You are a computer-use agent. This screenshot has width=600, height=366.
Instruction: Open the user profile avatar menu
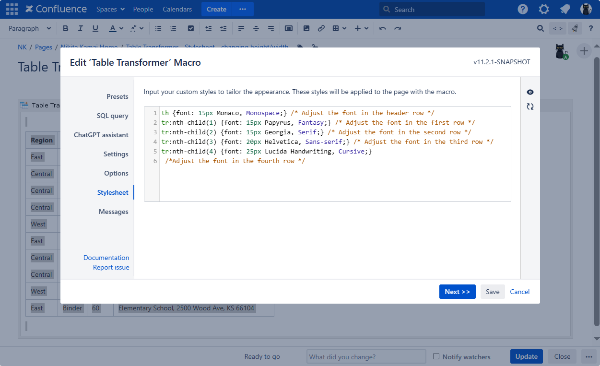pos(586,9)
